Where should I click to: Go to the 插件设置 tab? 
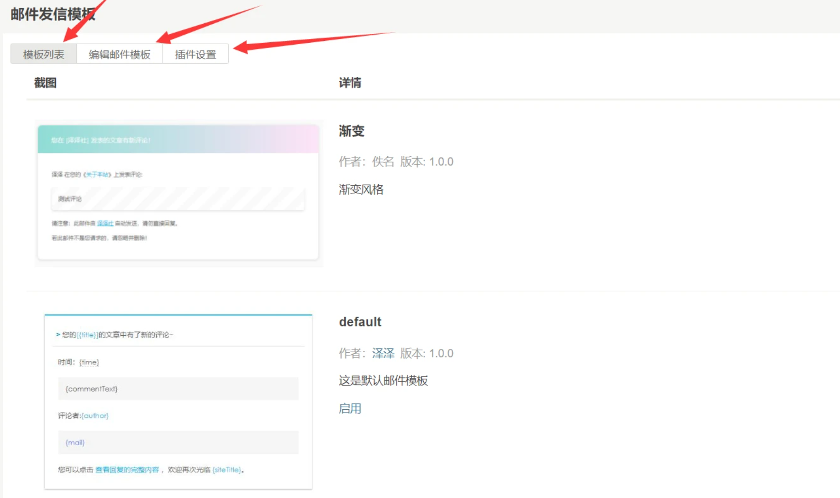tap(195, 54)
